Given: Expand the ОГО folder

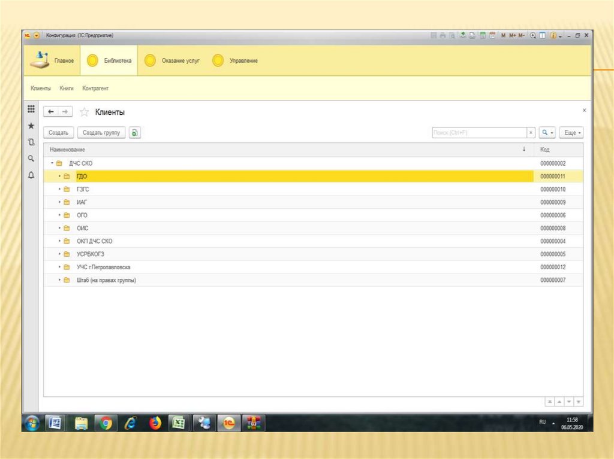Looking at the screenshot, I should [59, 215].
